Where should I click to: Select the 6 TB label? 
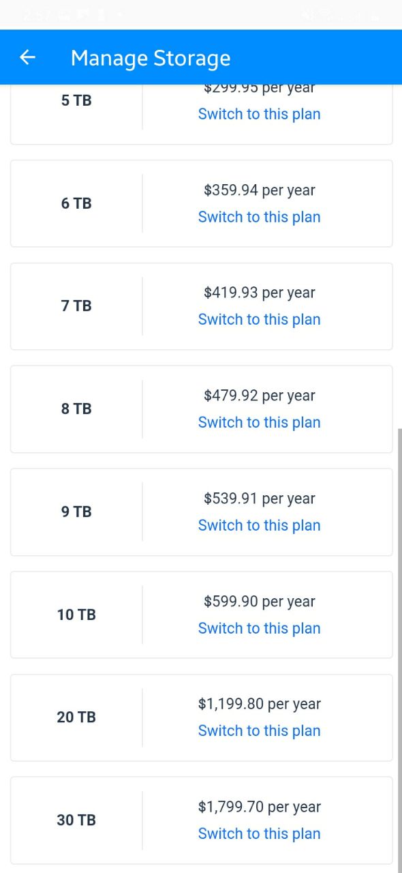click(76, 203)
